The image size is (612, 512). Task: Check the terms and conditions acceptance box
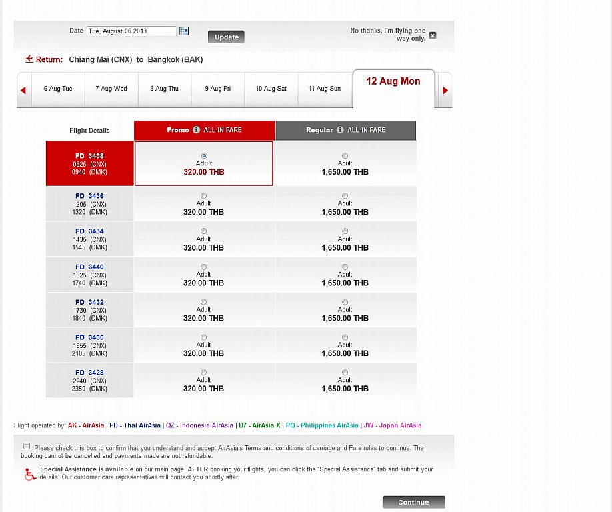coord(27,446)
